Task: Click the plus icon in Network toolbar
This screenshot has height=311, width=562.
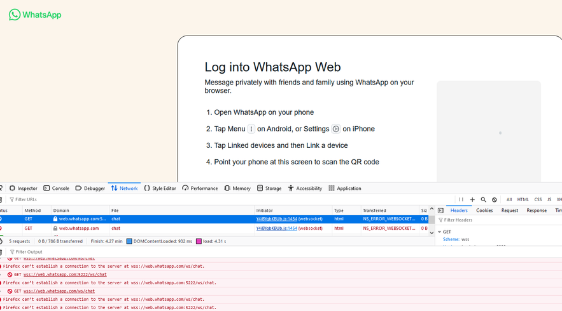Action: pyautogui.click(x=472, y=199)
